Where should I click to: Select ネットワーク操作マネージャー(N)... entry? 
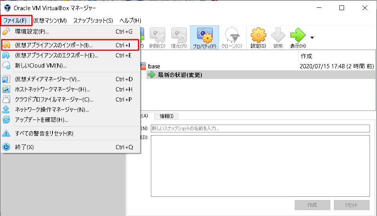[x=71, y=109]
